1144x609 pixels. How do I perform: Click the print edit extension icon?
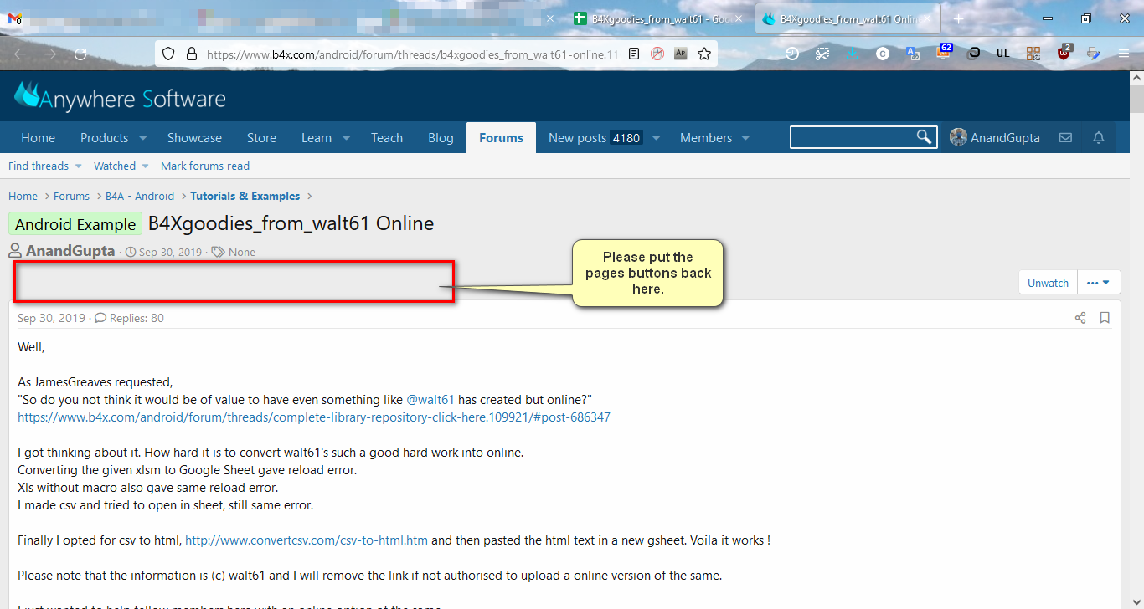pos(1094,54)
